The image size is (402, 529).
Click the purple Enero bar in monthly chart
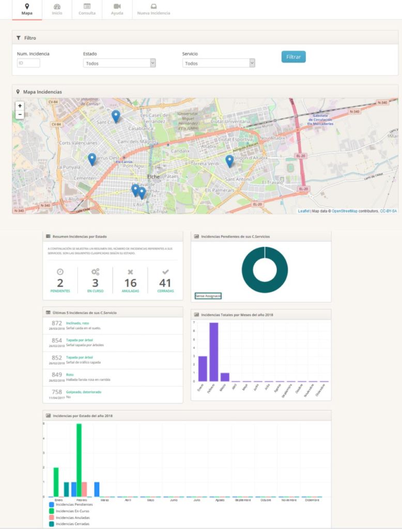pyautogui.click(x=203, y=369)
